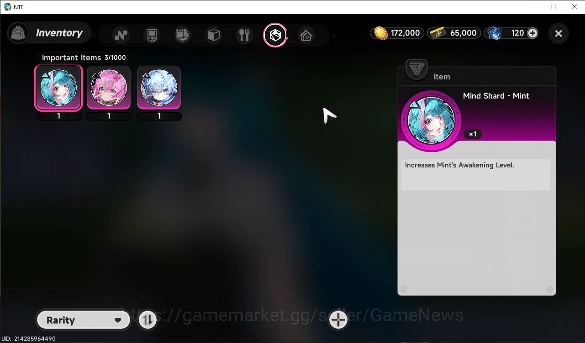The width and height of the screenshot is (585, 343).
Task: Click the 'Important Items 3/1000' label
Action: click(84, 57)
